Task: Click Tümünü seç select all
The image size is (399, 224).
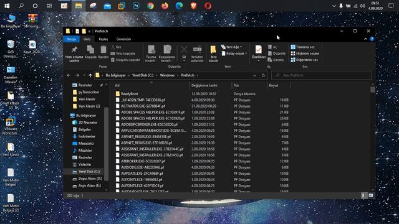Action: [302, 47]
